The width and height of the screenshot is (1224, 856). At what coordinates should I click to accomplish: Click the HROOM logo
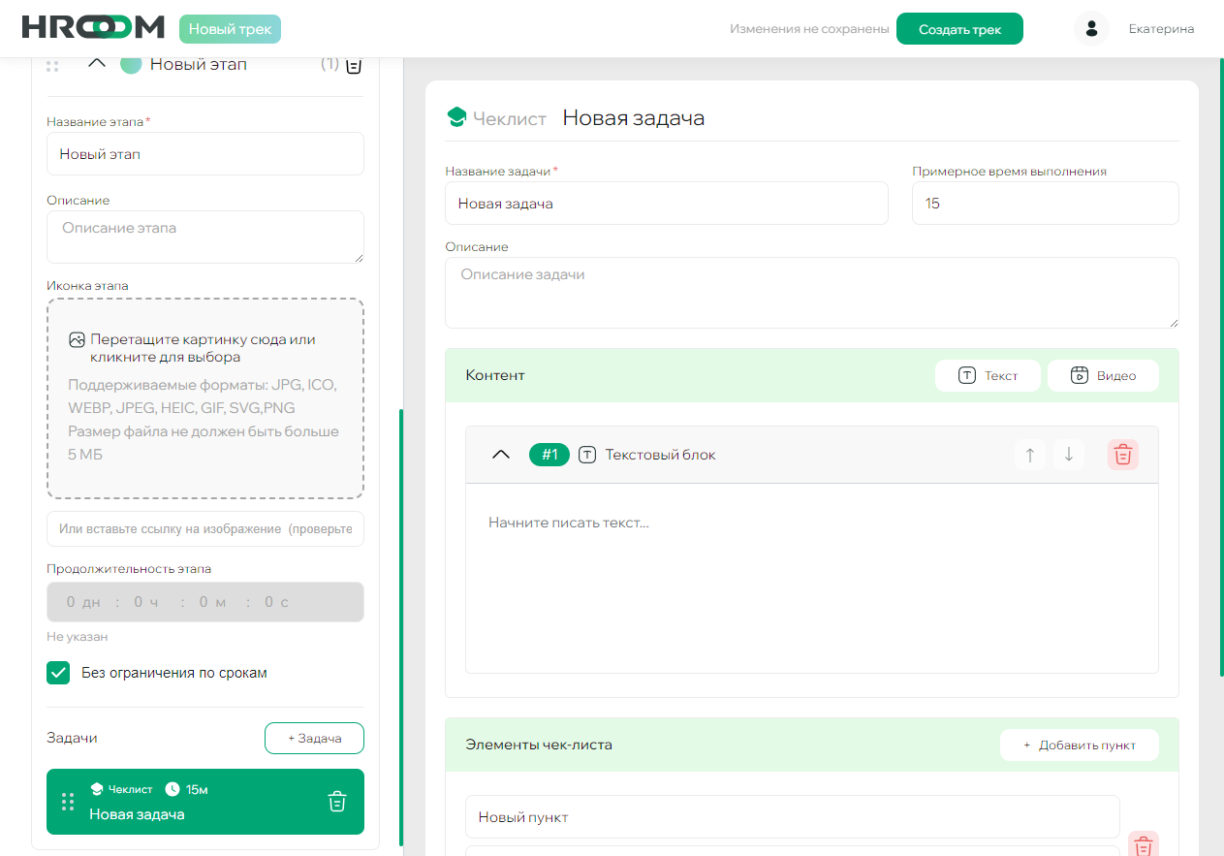92,28
